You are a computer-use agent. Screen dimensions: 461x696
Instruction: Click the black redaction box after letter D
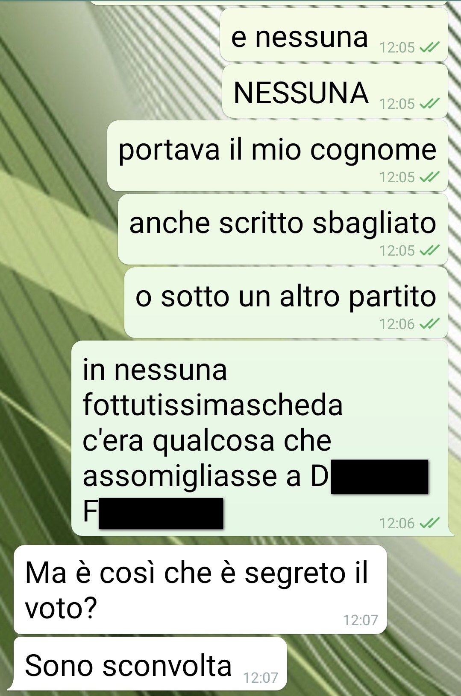coord(379,477)
